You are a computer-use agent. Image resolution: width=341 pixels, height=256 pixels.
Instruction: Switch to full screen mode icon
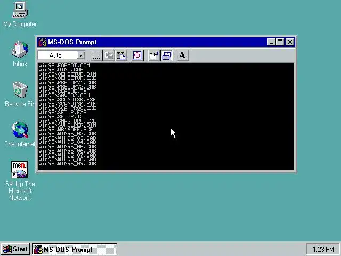[x=137, y=55]
